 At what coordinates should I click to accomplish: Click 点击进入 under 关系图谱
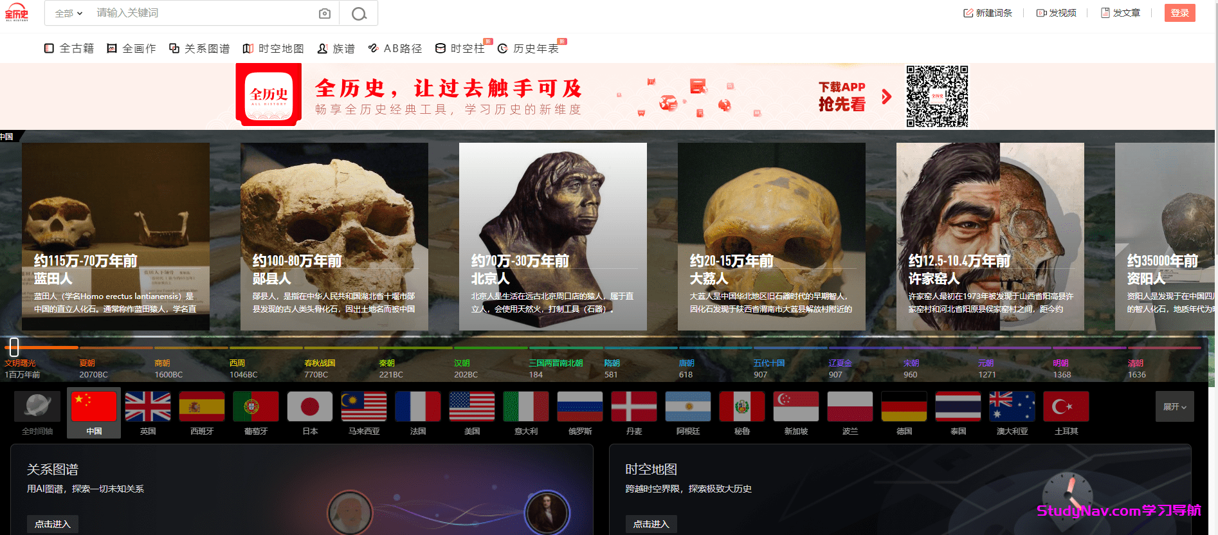coord(53,524)
